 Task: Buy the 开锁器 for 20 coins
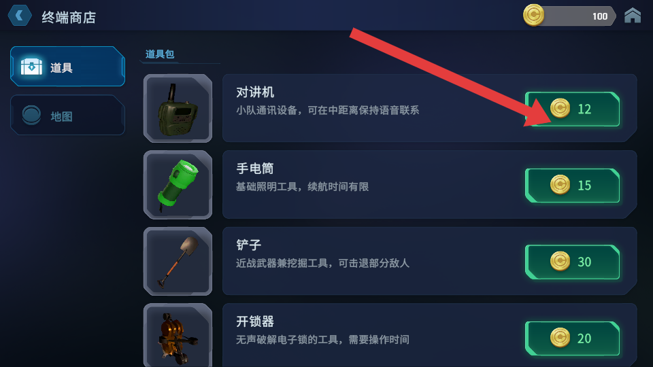point(572,338)
